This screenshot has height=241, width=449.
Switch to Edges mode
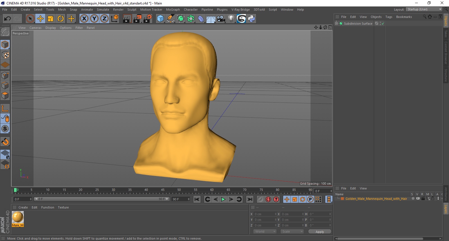(x=5, y=85)
